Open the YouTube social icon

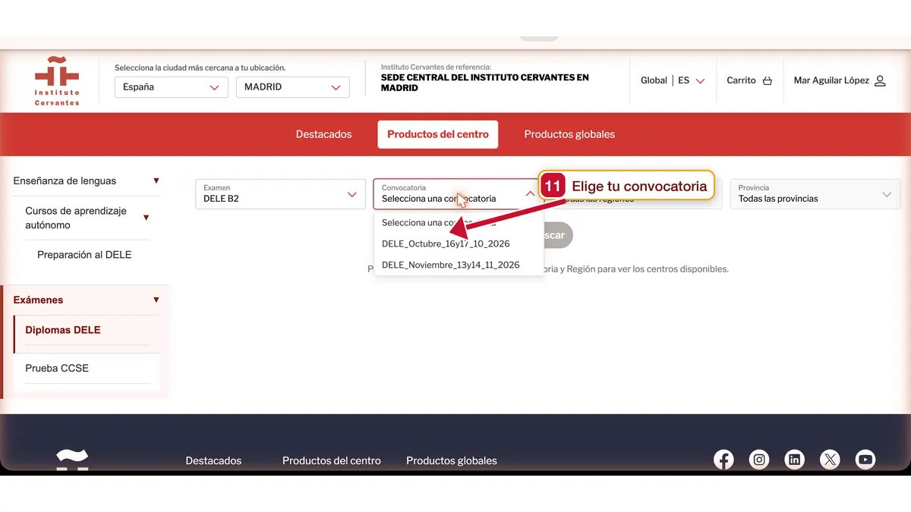point(865,459)
